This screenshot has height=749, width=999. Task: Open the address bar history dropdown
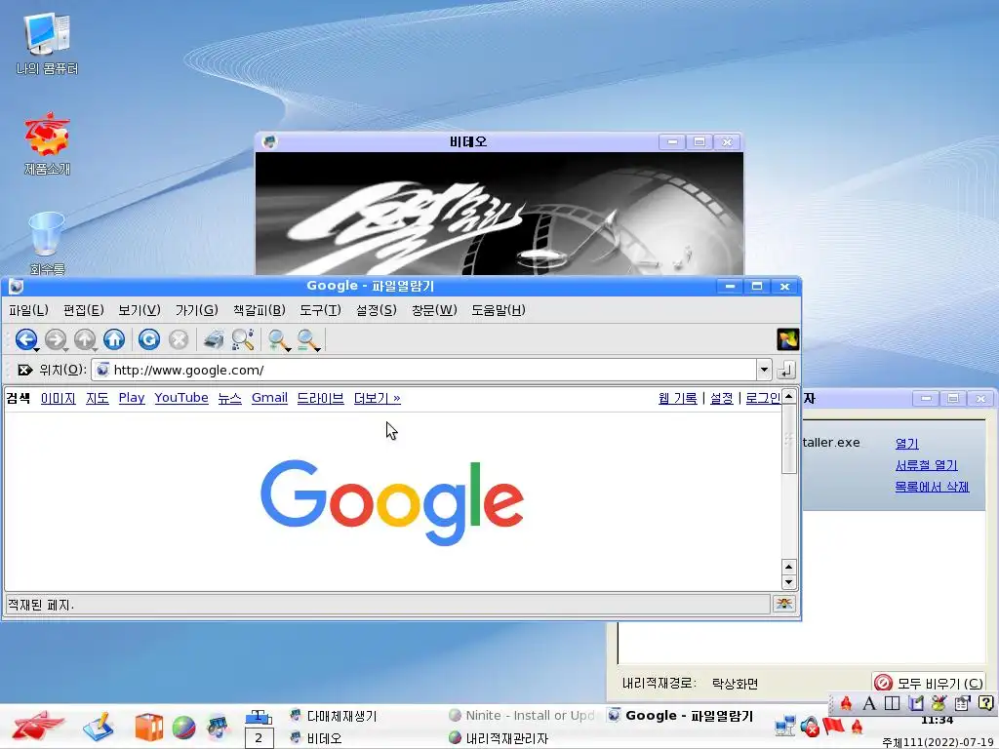click(764, 370)
